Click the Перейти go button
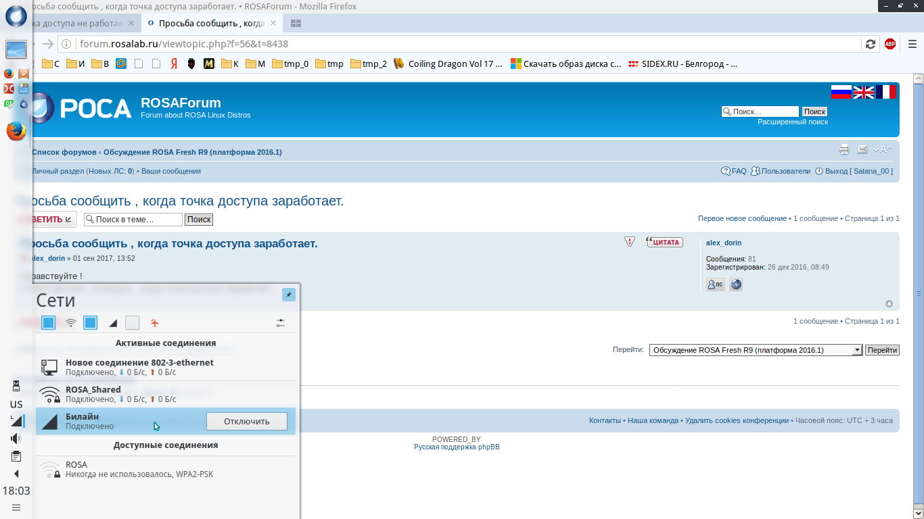Screen dimensions: 924x519 click(882, 350)
